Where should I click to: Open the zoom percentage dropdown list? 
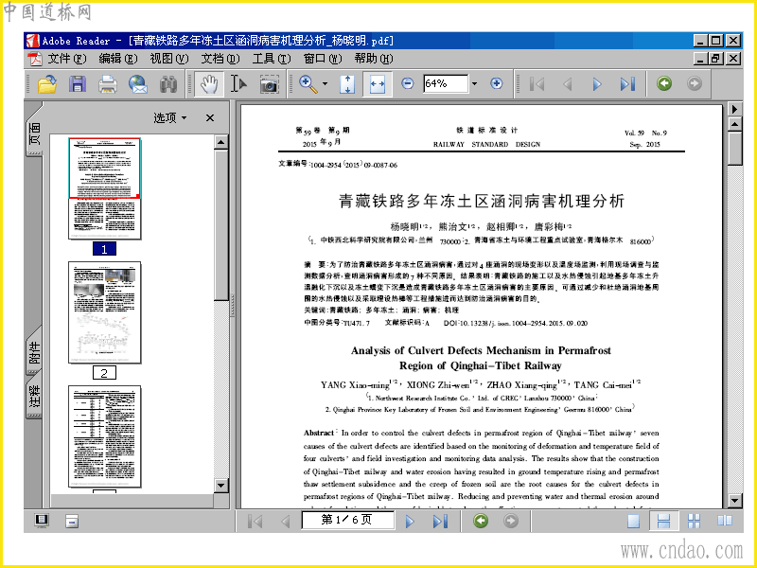(475, 83)
